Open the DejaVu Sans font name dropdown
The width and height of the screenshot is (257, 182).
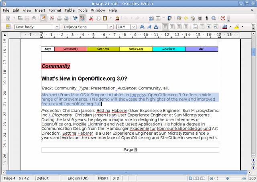click(111, 27)
